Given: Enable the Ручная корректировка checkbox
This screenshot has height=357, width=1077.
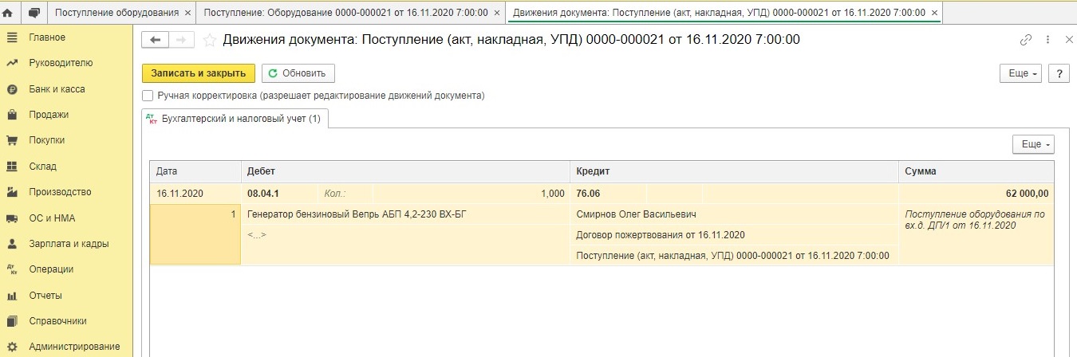Looking at the screenshot, I should coord(148,96).
